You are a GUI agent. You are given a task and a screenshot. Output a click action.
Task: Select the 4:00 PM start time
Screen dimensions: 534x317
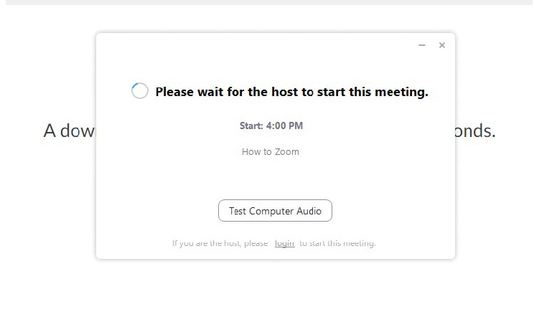point(284,126)
